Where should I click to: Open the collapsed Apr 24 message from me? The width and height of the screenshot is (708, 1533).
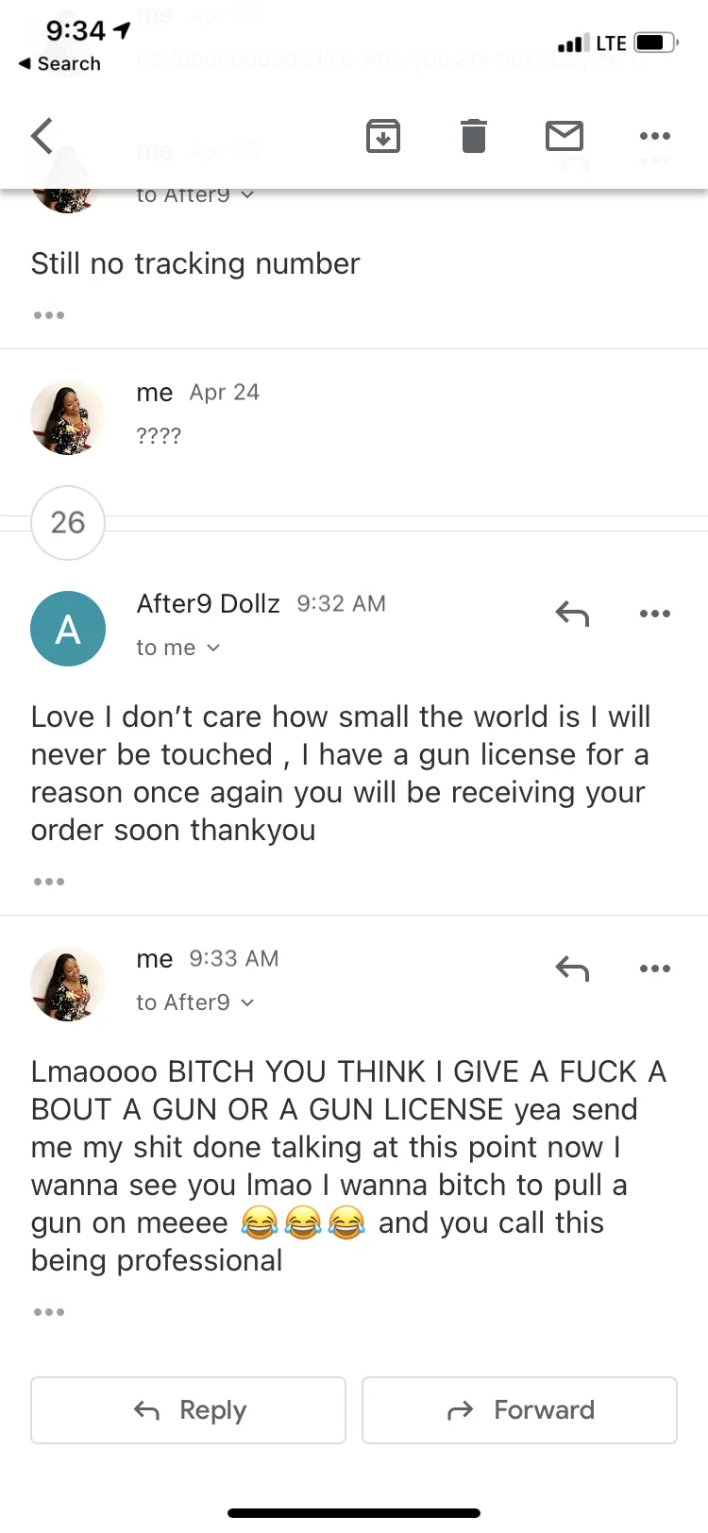pyautogui.click(x=354, y=415)
